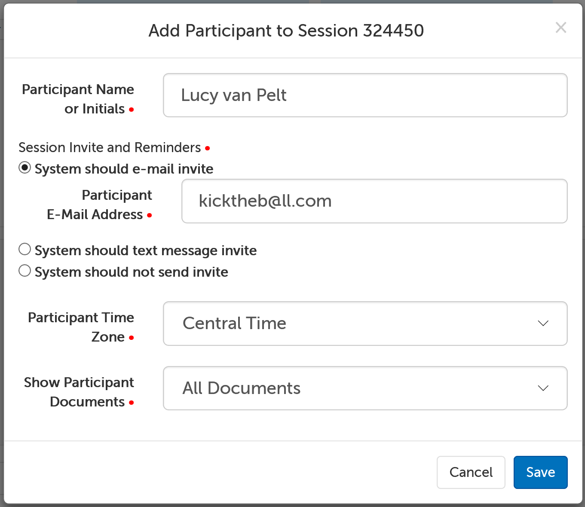Click the dialog title "Add Participant to Session 324450"
Screen dimensions: 585x507
[x=286, y=31]
